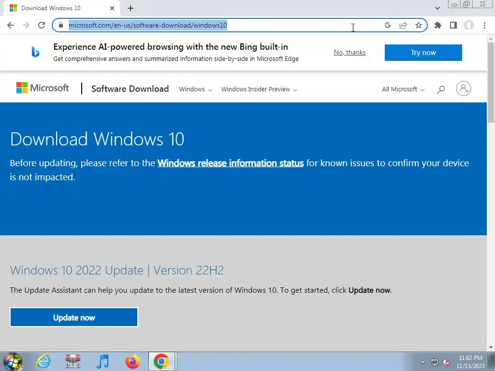Share this page with the share icon
The image size is (495, 371).
click(403, 25)
